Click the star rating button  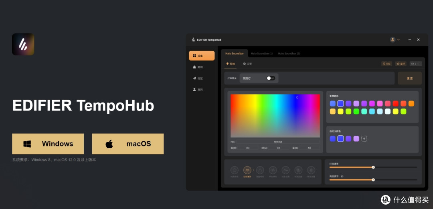401,64
